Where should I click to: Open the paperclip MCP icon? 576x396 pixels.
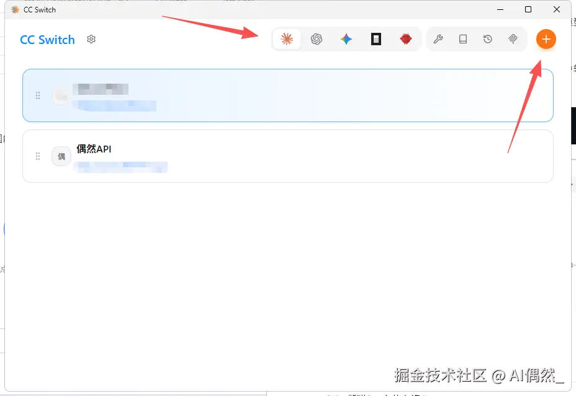coord(513,39)
